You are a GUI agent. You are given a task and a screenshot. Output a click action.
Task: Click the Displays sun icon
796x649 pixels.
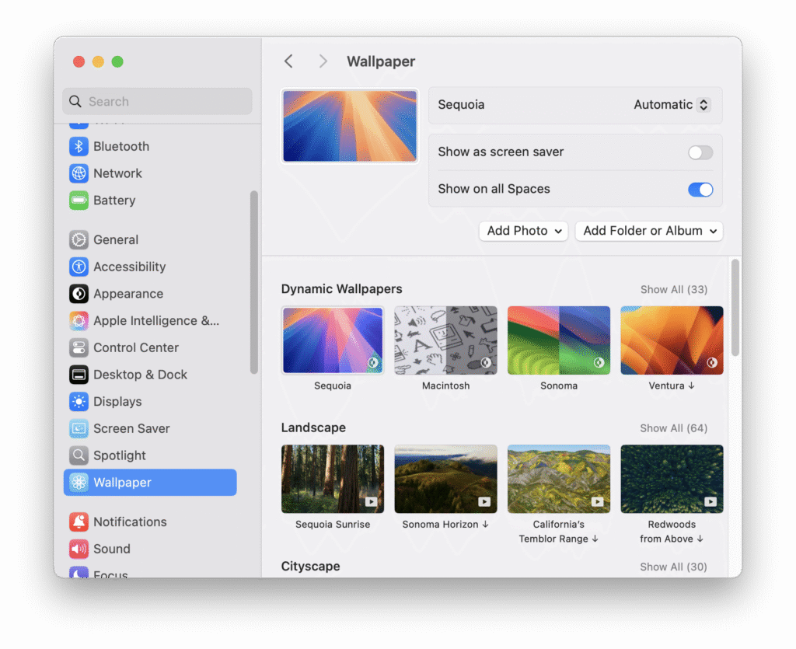tap(79, 401)
